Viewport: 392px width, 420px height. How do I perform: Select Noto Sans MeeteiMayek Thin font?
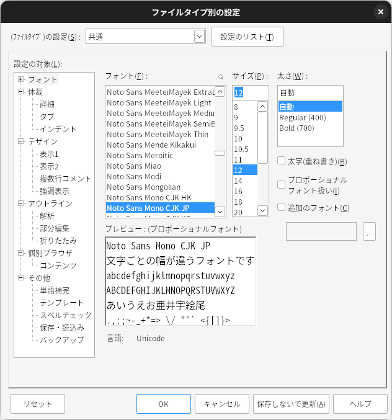coord(160,134)
